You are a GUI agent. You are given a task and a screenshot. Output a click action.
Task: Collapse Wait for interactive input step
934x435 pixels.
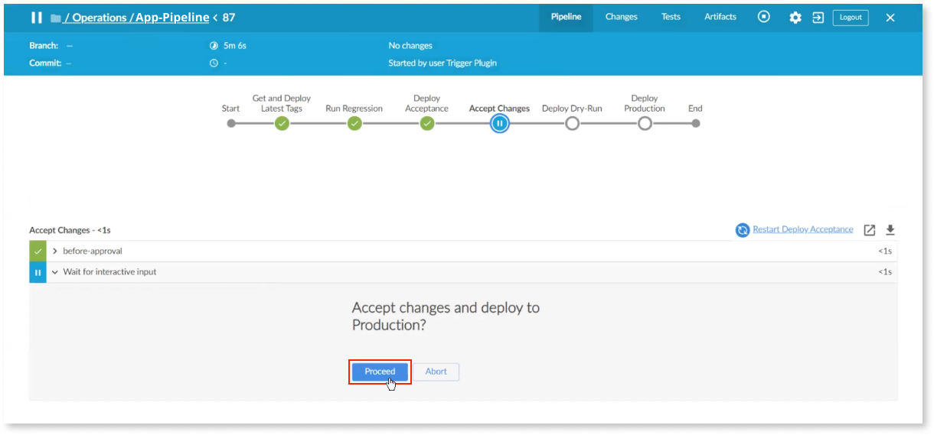[x=55, y=272]
